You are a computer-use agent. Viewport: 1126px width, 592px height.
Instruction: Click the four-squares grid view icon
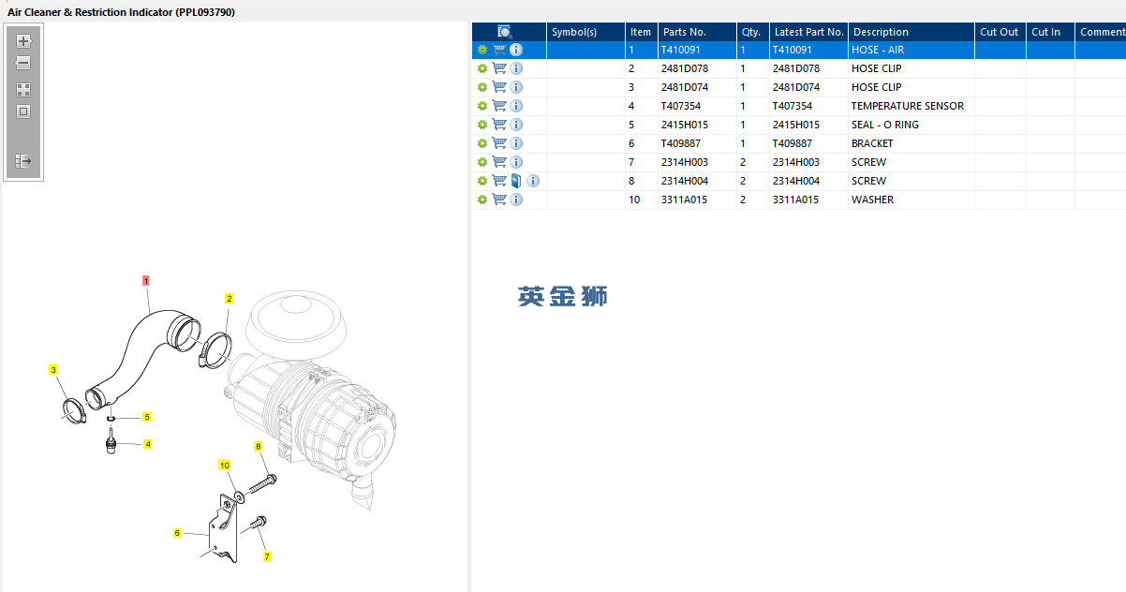pyautogui.click(x=23, y=90)
